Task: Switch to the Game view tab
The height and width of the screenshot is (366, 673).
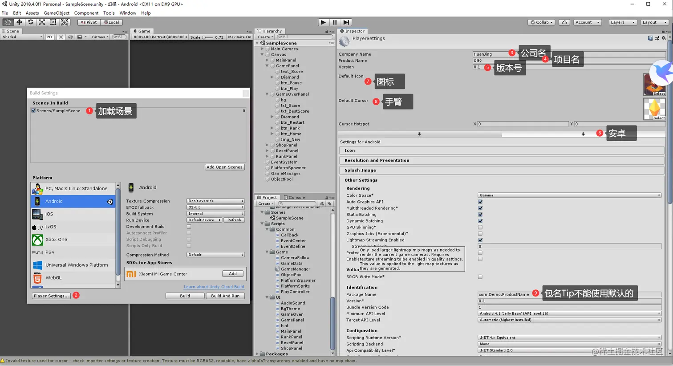Action: point(142,31)
